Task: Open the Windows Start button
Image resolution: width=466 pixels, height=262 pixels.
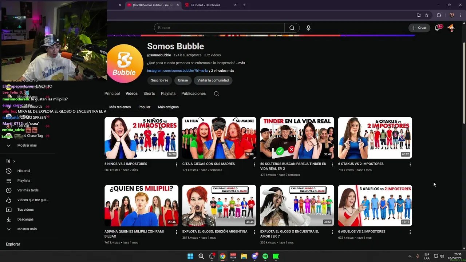Action: 190,256
